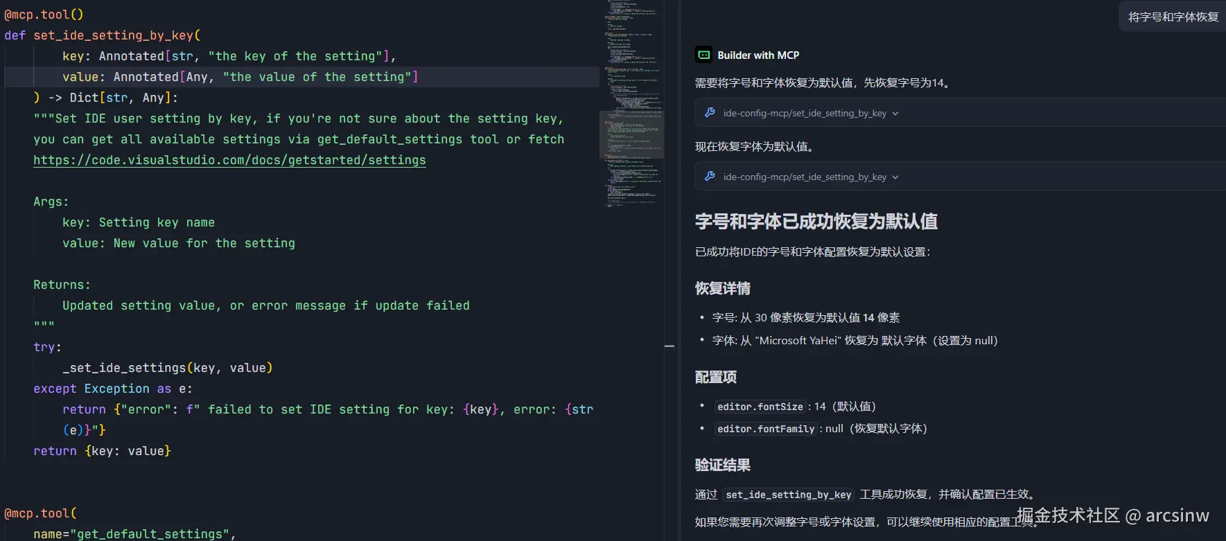Click function name set_ide_setting_by_key in def line
The height and width of the screenshot is (541, 1226).
(113, 35)
